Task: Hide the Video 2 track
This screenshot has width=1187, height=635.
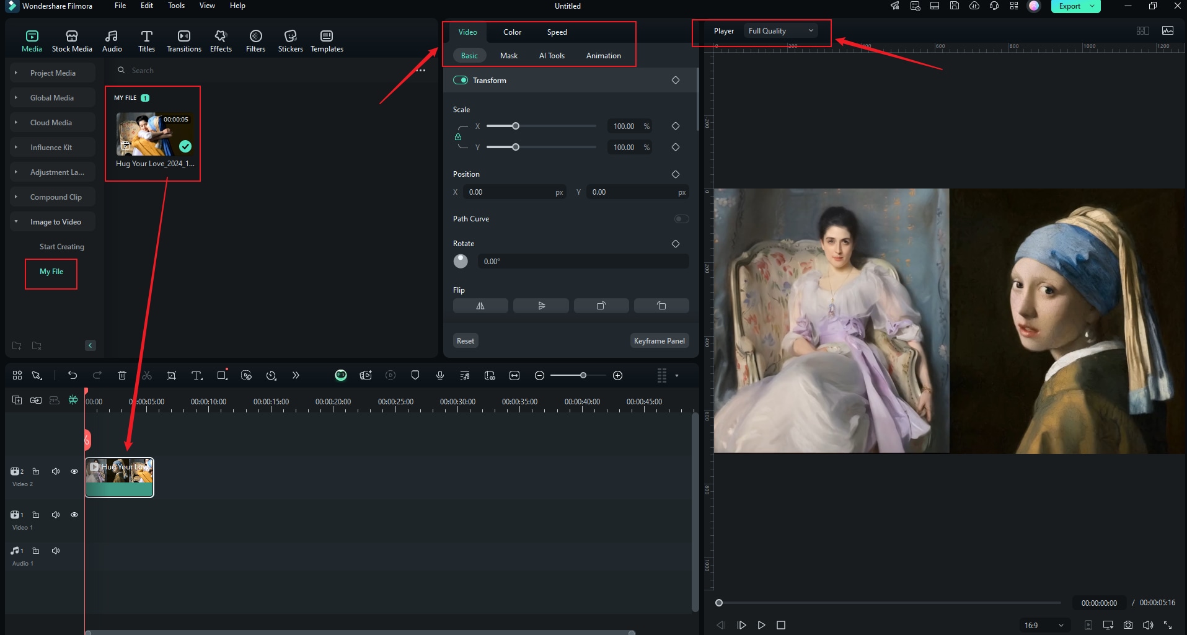Action: click(74, 471)
